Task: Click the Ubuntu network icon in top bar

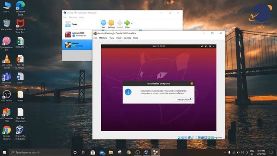Action: [202, 46]
